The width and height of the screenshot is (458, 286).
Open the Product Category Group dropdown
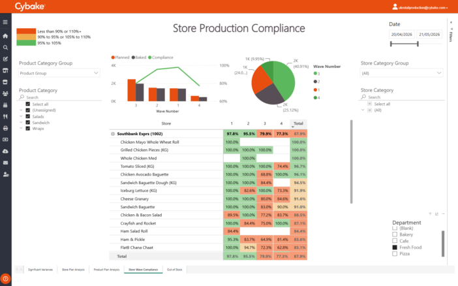click(x=59, y=73)
